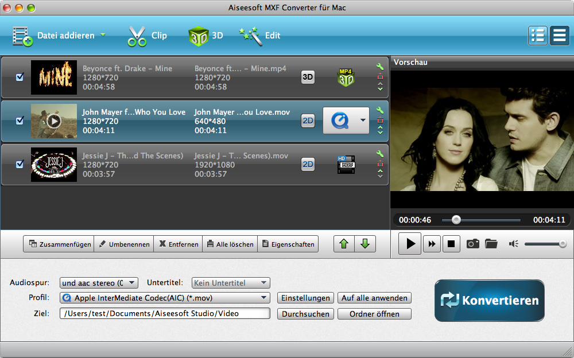Open settings wrench for Jessie J row
The image size is (574, 358).
pos(380,154)
